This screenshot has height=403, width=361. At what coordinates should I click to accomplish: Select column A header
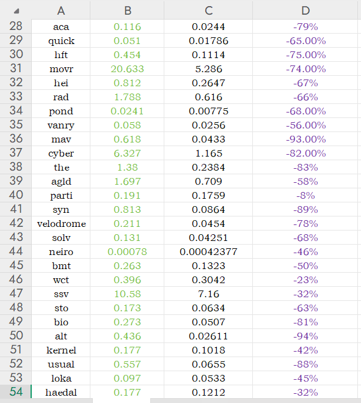pyautogui.click(x=61, y=10)
